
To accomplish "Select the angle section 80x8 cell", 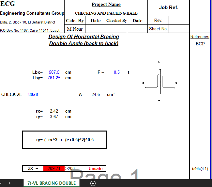I will pyautogui.click(x=33, y=94).
